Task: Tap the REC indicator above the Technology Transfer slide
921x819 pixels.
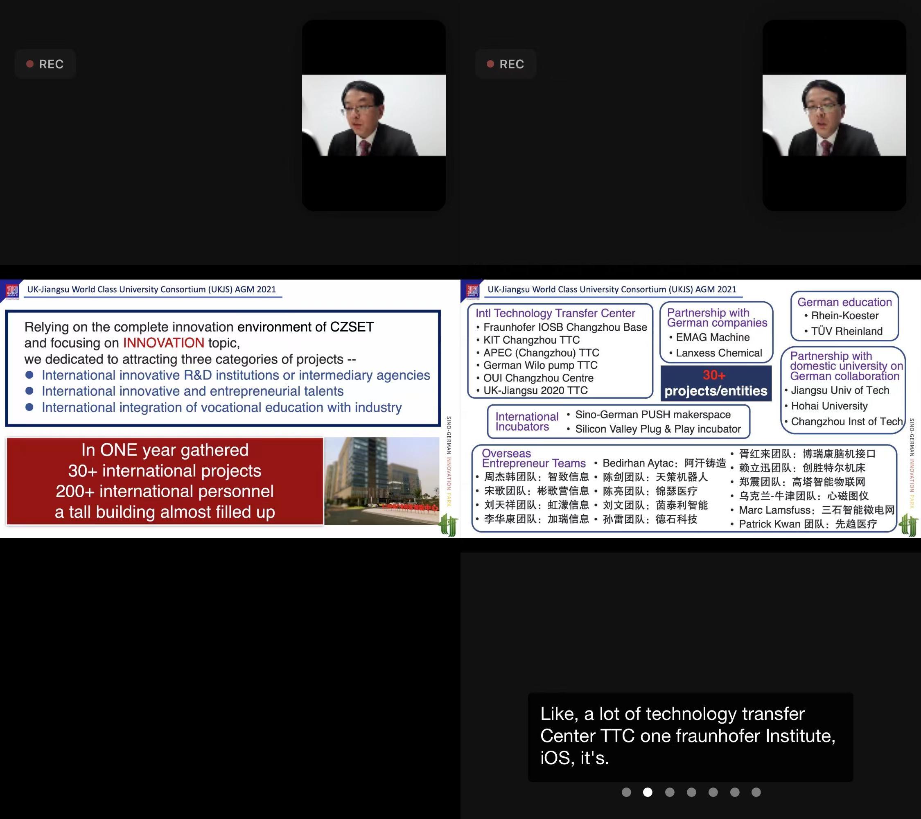Action: [506, 64]
